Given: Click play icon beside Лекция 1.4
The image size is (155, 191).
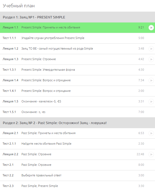Looking at the screenshot, I should (151, 80).
